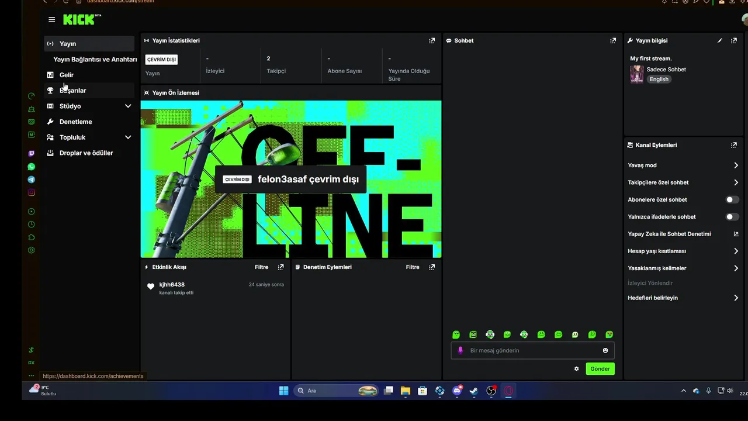Click the "Sadece Sohbet" category text
748x421 pixels.
666,70
